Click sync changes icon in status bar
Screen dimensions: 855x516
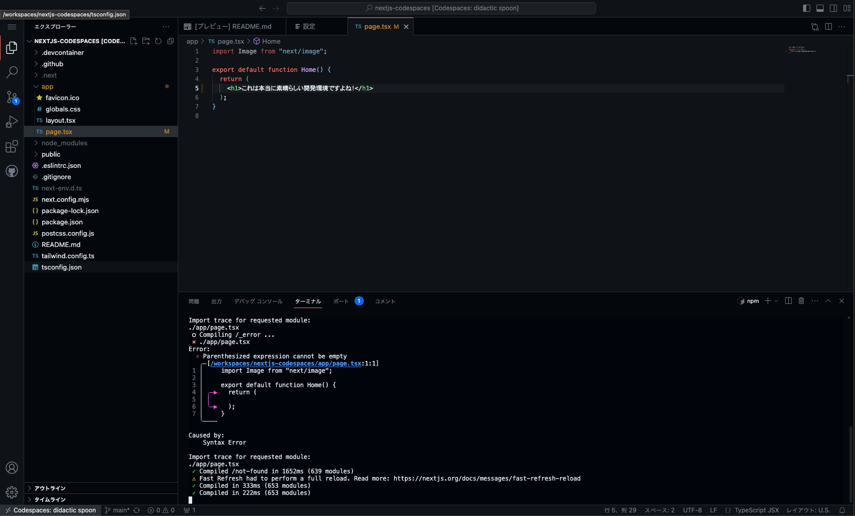tap(137, 510)
